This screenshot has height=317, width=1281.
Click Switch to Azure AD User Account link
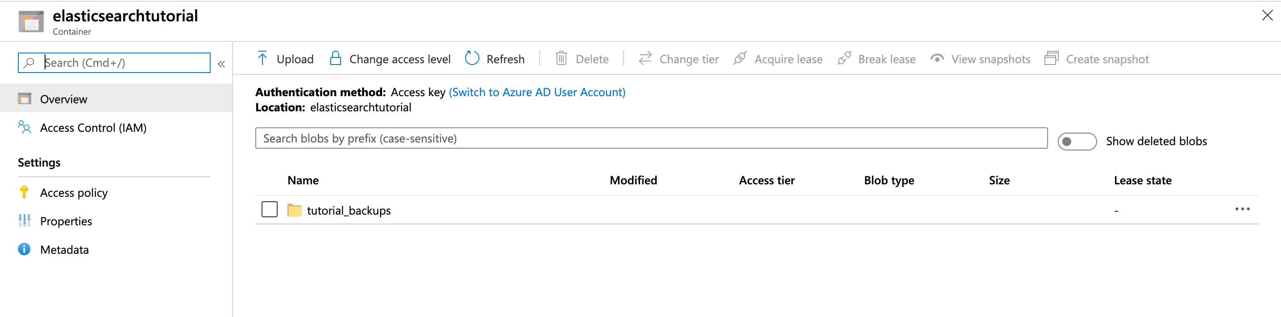tap(537, 92)
